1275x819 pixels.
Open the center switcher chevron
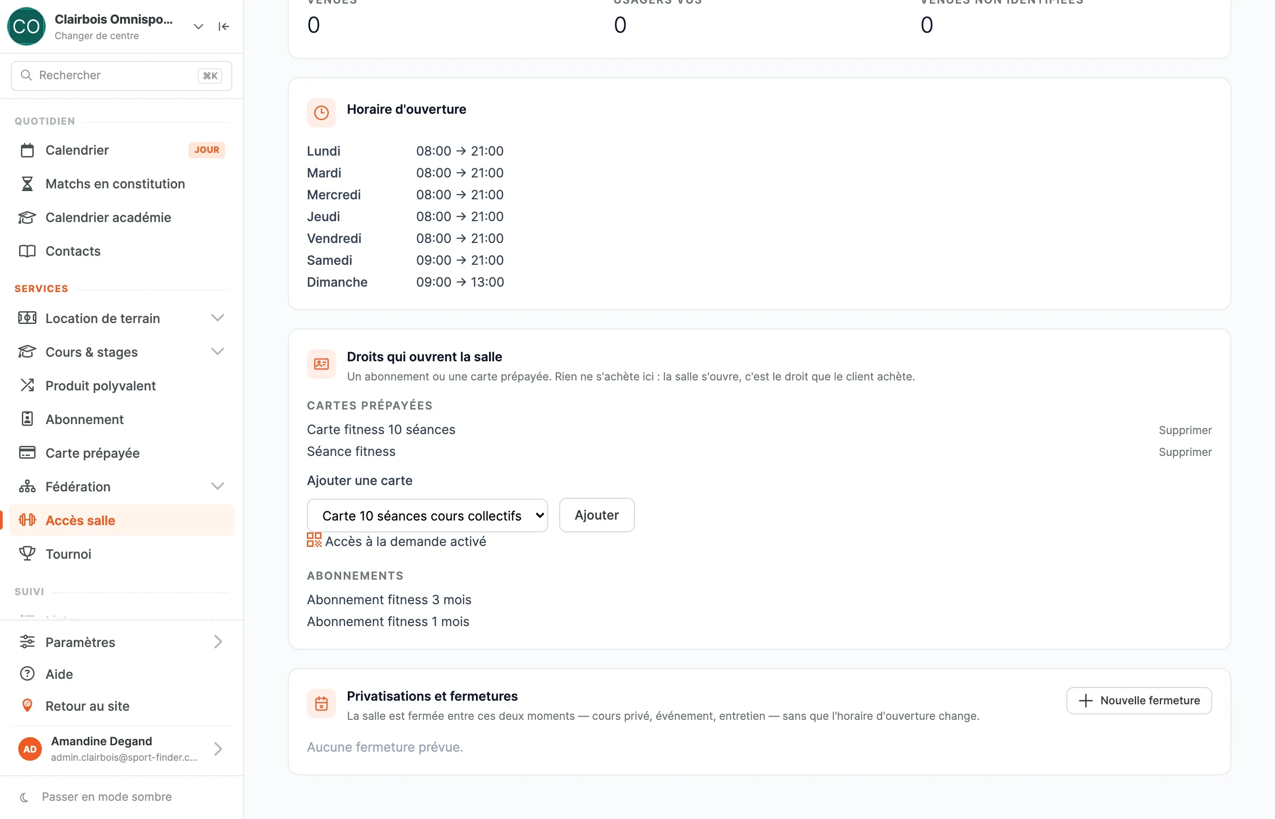pyautogui.click(x=199, y=26)
